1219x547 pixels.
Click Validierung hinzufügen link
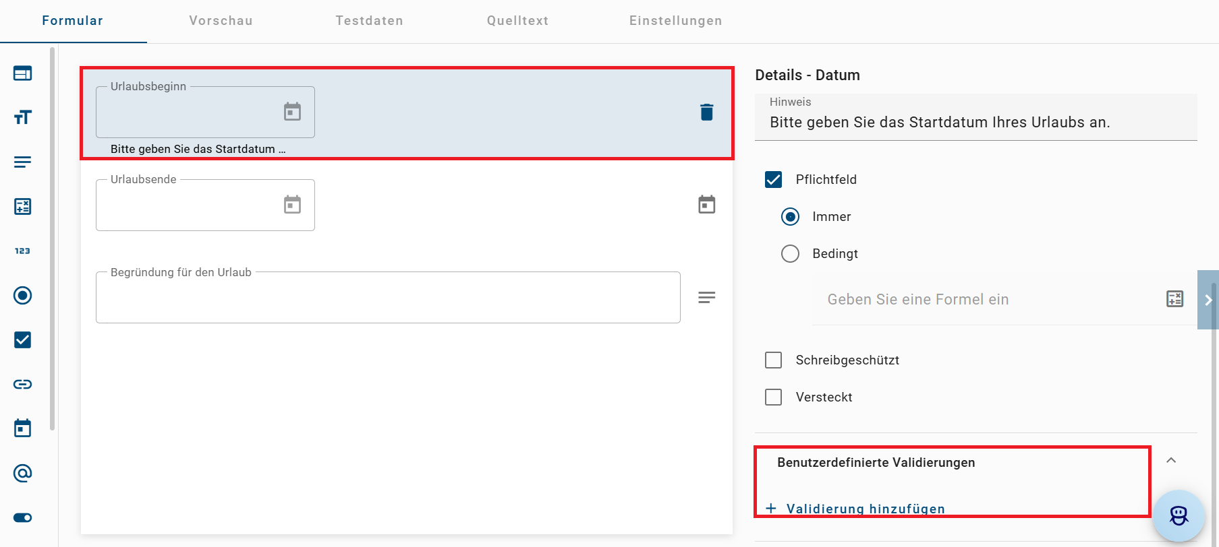(x=866, y=509)
